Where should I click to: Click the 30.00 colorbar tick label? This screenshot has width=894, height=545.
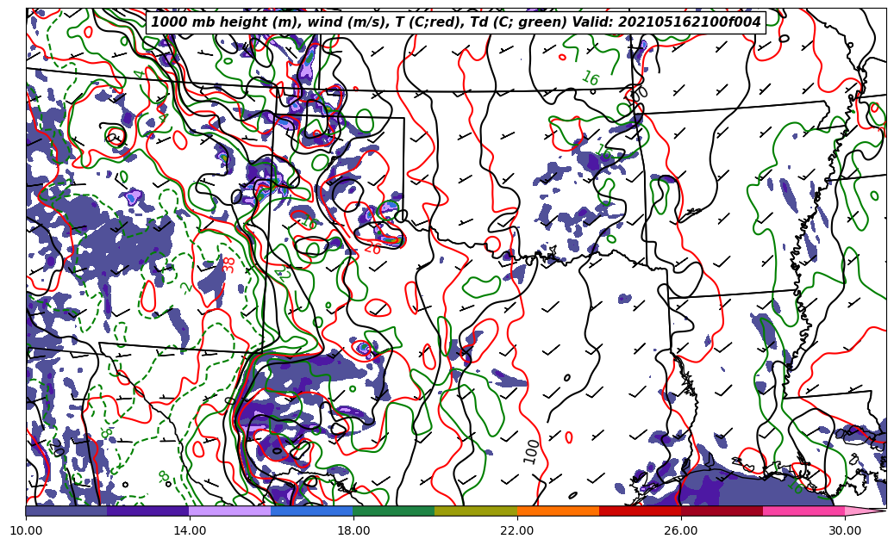844,530
